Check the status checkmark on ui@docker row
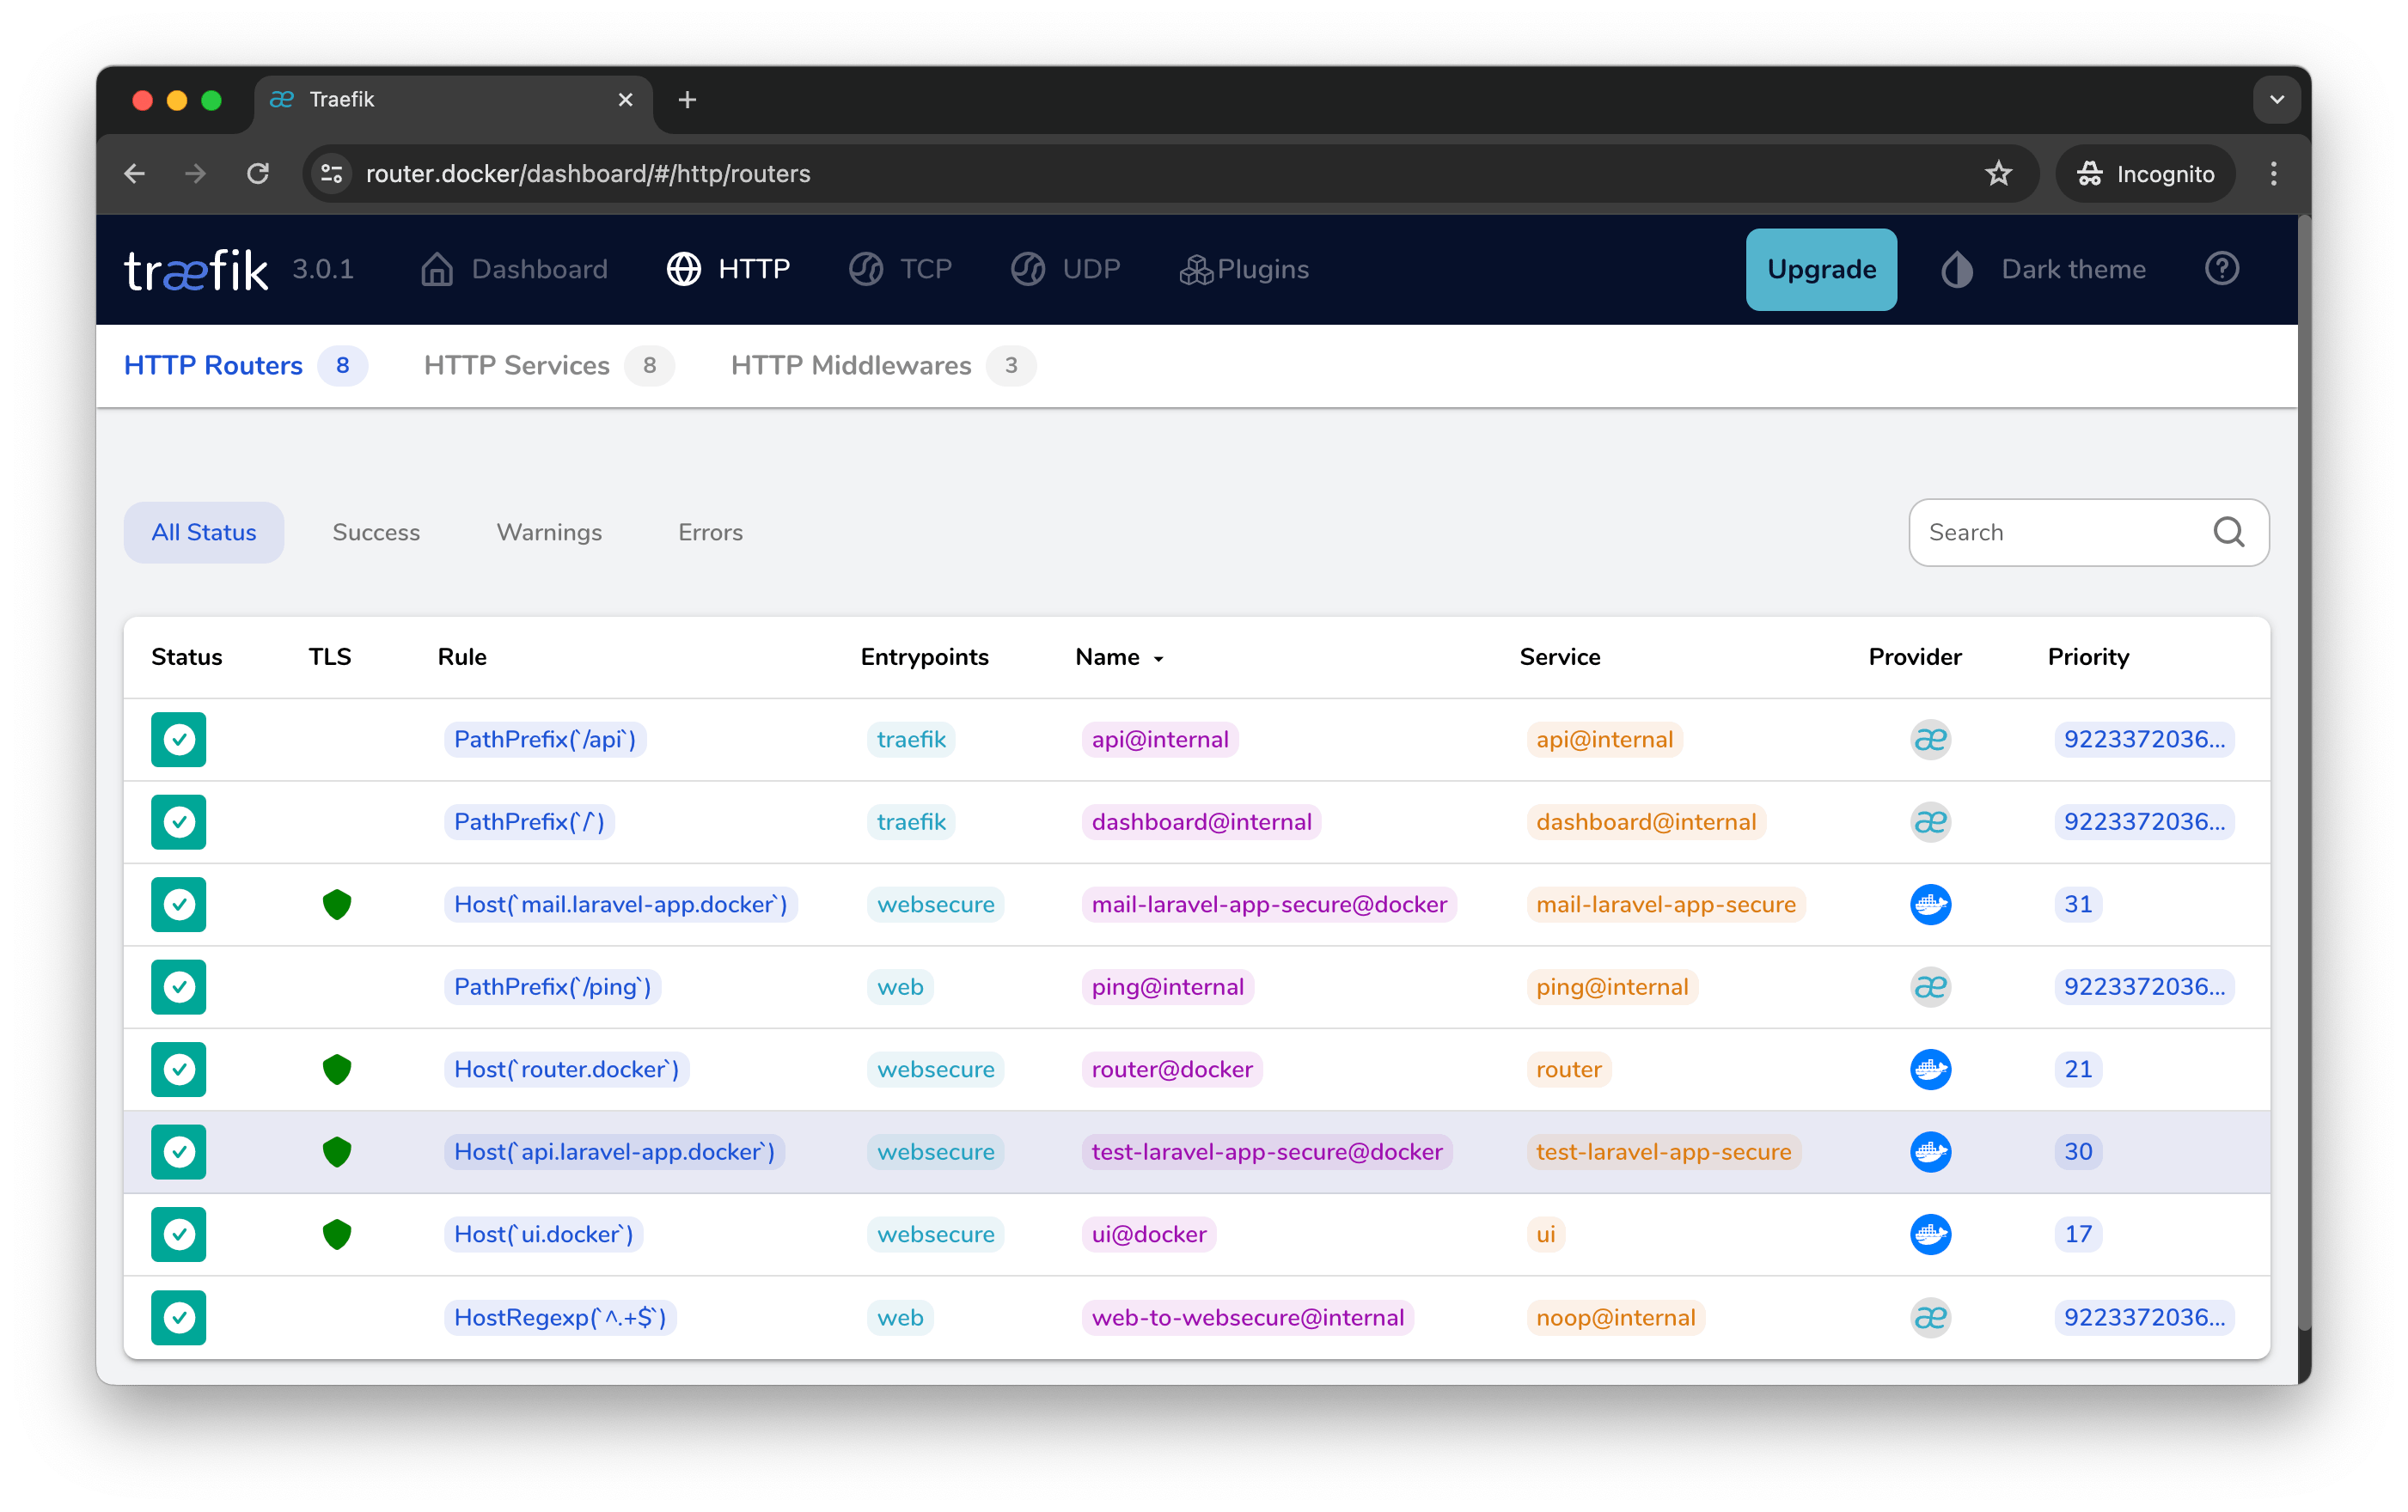2408x1512 pixels. pyautogui.click(x=178, y=1235)
